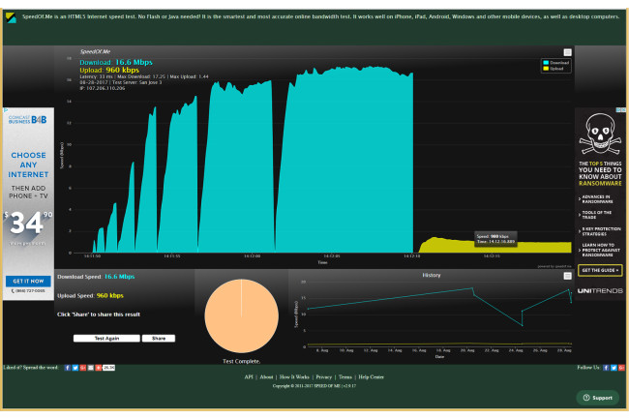This screenshot has width=629, height=419.
Task: Open the How It Works footer link
Action: tap(295, 376)
